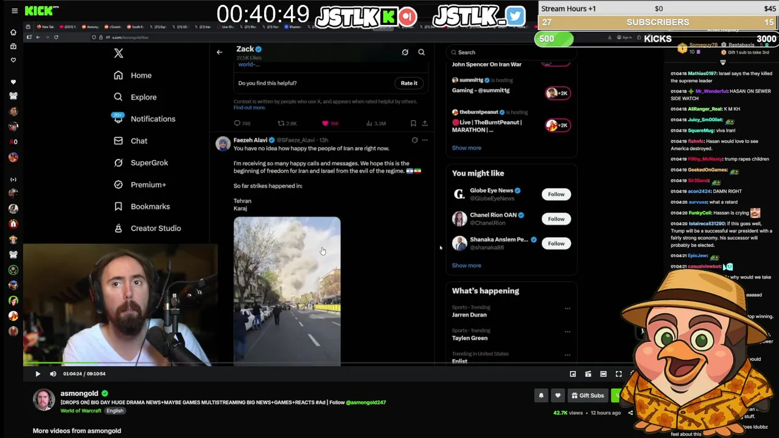Screen dimensions: 779x438
Task: Open the Kick hamburger sidebar menu
Action: pyautogui.click(x=15, y=11)
